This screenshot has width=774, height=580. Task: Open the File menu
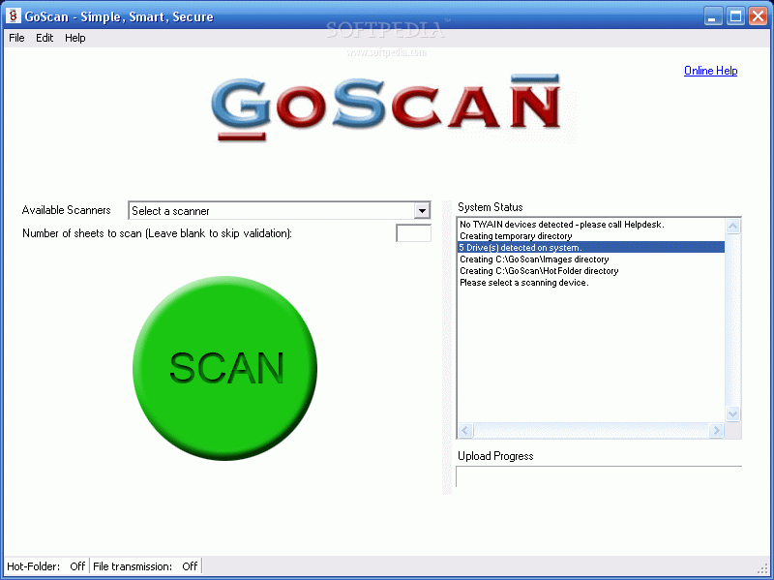(x=16, y=38)
